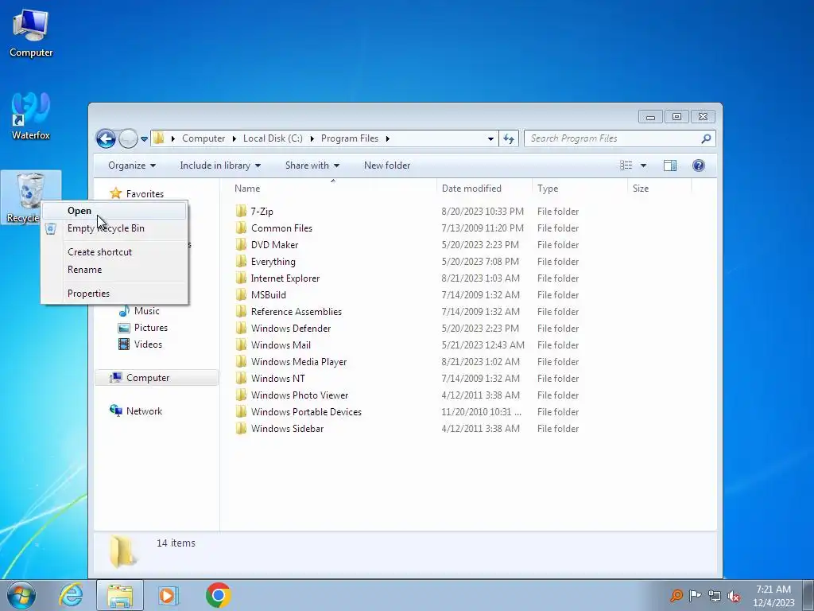Screen dimensions: 814x611
Task: Choose Create shortcut in context menu
Action: [114, 252]
